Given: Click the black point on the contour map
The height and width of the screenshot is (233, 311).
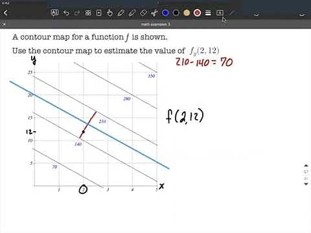Looking at the screenshot, I should [84, 131].
